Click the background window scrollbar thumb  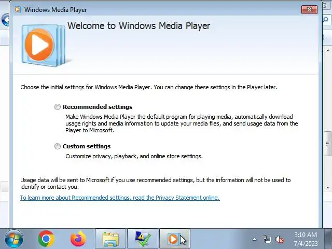[328, 144]
